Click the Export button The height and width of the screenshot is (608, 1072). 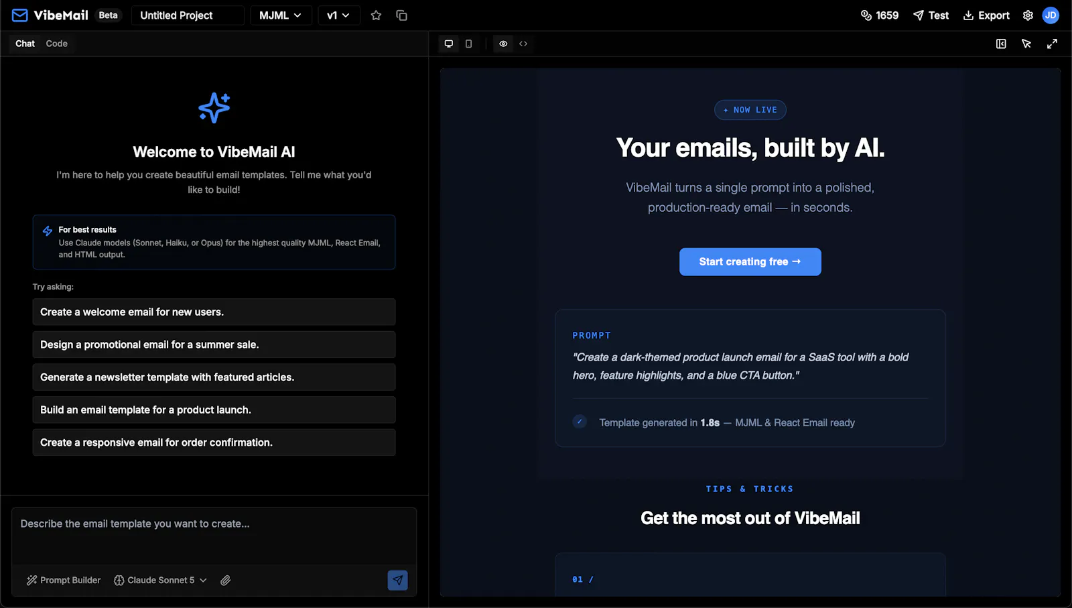pyautogui.click(x=986, y=15)
